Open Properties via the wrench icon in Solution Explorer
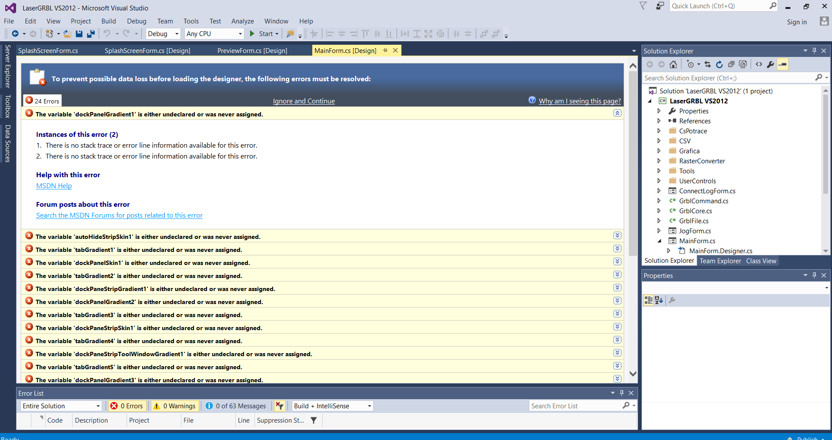832x440 pixels. click(x=771, y=64)
